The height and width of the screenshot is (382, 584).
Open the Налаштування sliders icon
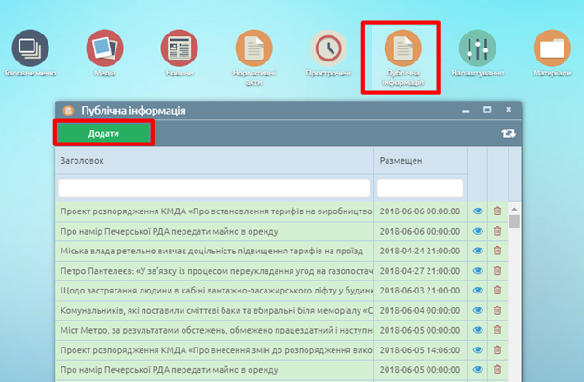point(477,48)
